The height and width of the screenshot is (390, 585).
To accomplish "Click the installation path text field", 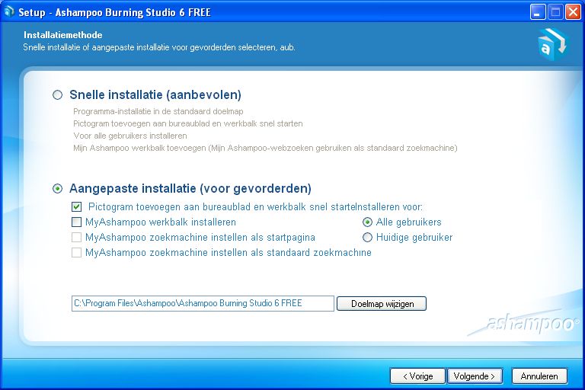I will coord(203,303).
